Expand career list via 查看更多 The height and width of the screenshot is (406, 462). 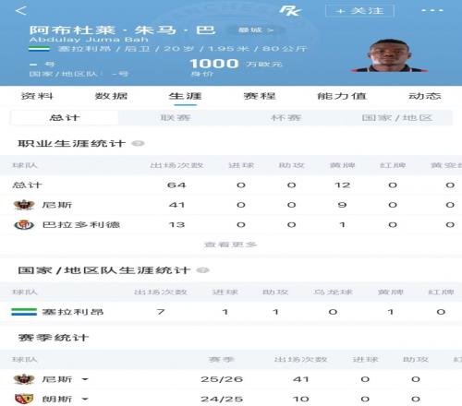(231, 245)
